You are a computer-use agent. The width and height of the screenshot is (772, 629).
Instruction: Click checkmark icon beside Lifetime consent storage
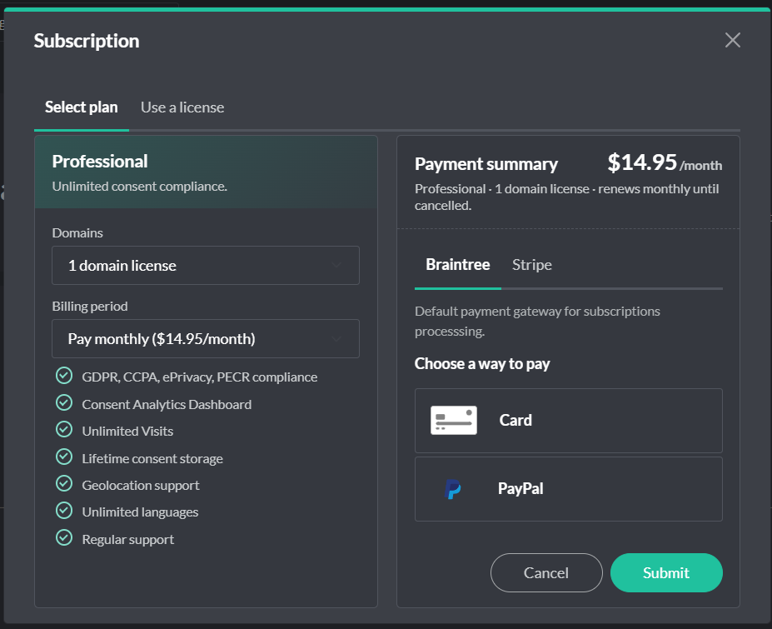pos(64,457)
